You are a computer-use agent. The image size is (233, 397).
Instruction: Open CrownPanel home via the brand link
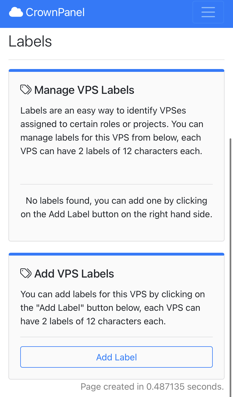coord(47,12)
